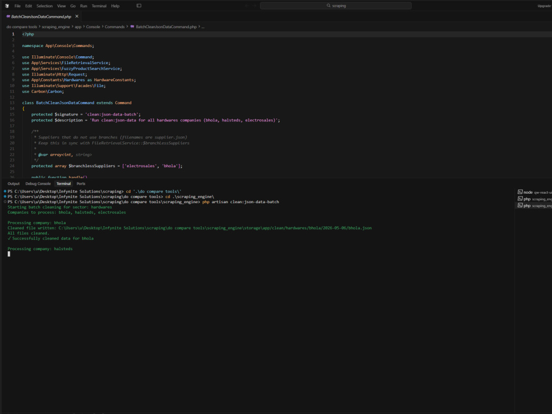
Task: Click 'use Carbon\Carbon;' line
Action: 43,92
